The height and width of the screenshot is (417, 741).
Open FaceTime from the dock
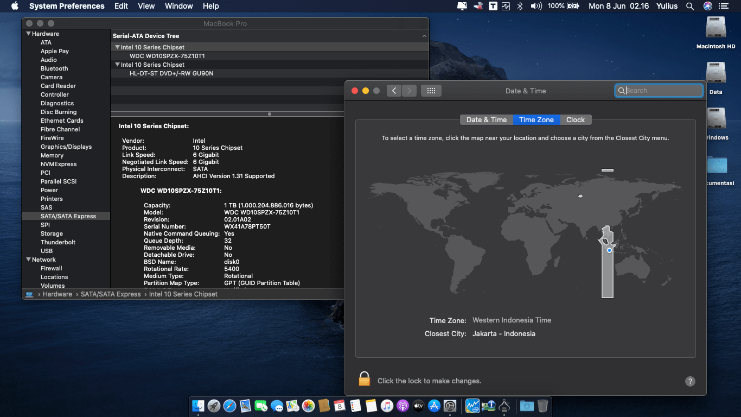[261, 406]
